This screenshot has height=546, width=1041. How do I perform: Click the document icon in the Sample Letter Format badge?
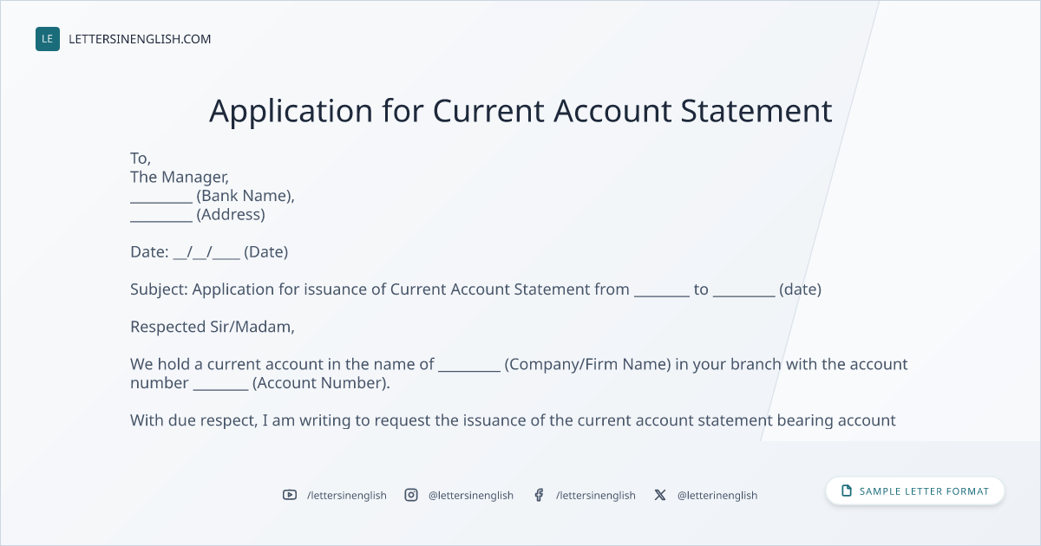(x=847, y=491)
